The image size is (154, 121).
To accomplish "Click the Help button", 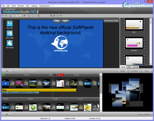I will coord(7,114).
